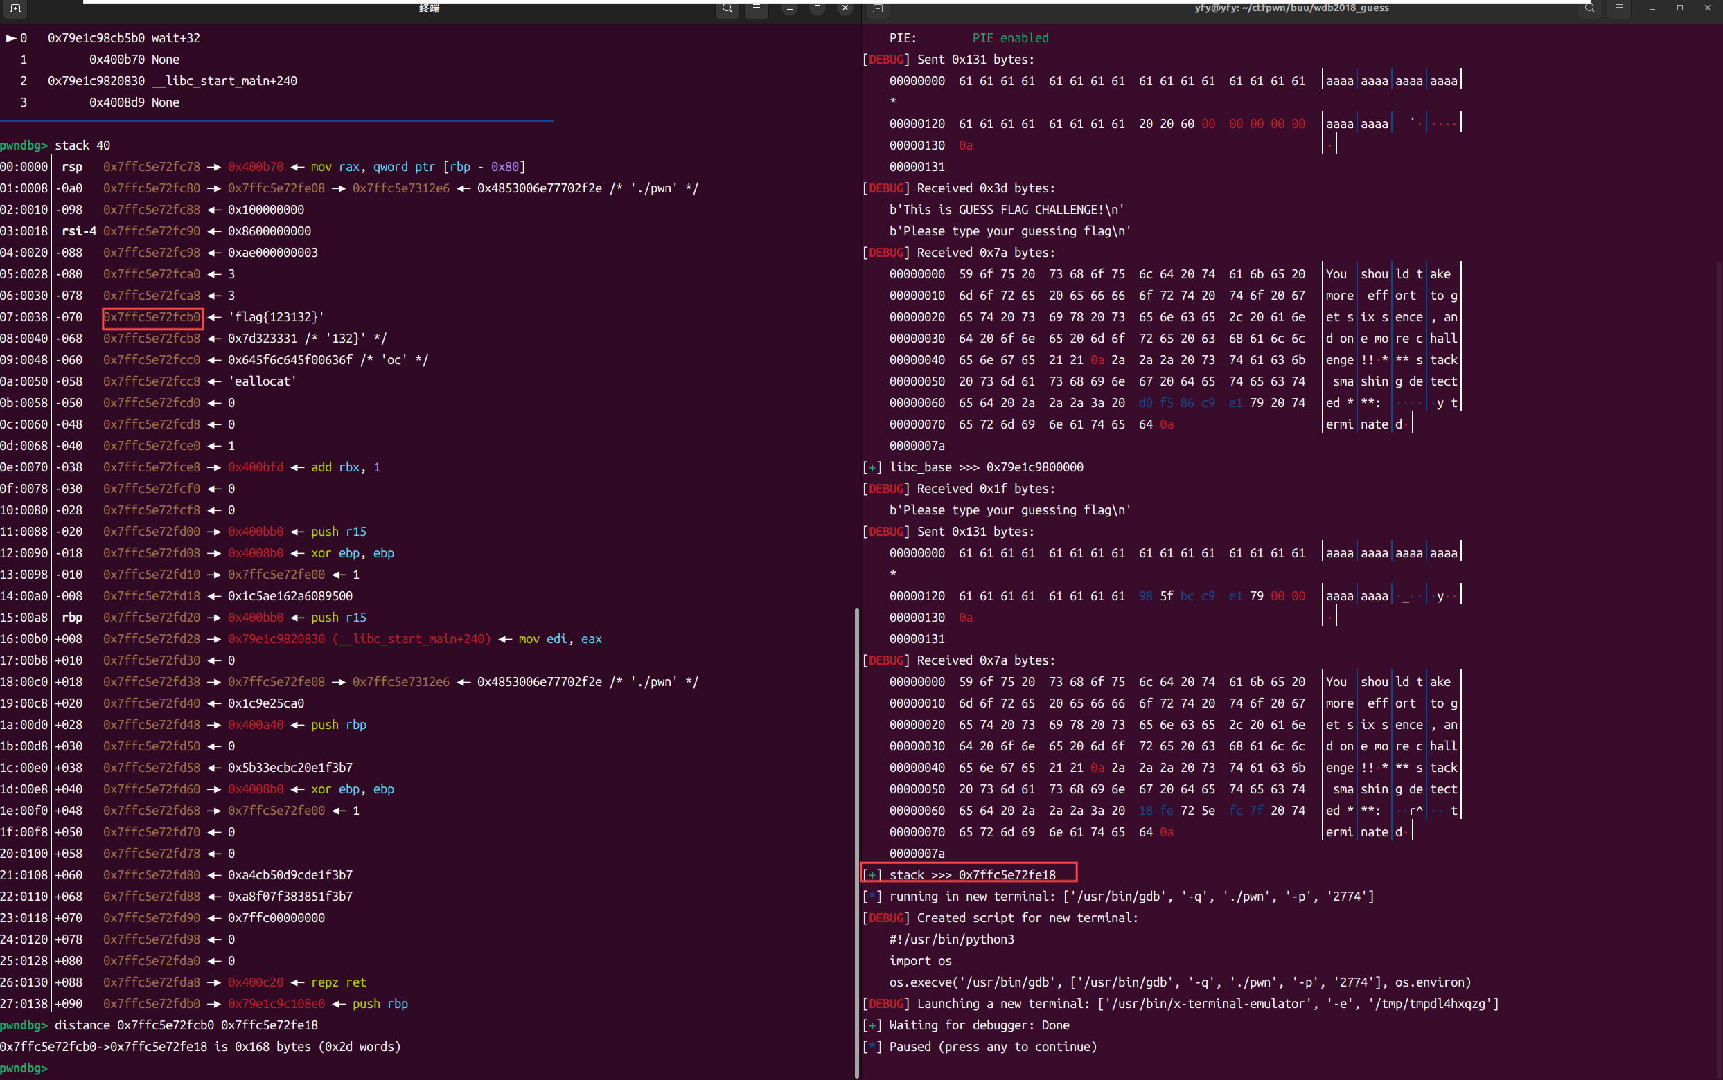This screenshot has width=1723, height=1080.
Task: Click the 'Created script for new terminal:' line
Action: coord(1000,918)
